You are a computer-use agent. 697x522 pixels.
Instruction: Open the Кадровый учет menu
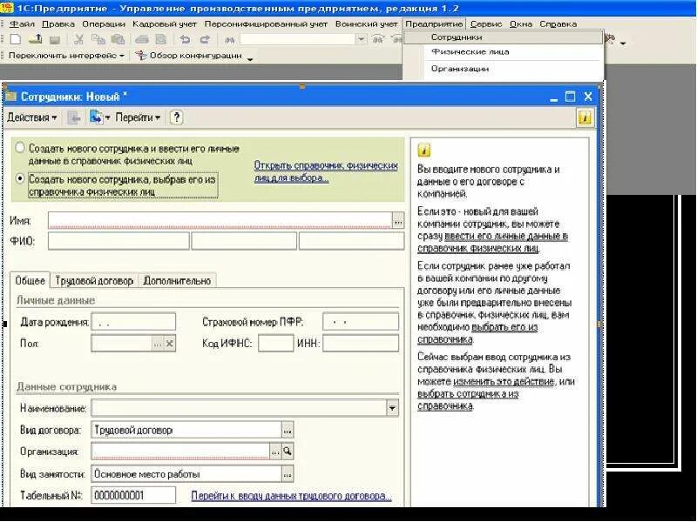tap(166, 24)
